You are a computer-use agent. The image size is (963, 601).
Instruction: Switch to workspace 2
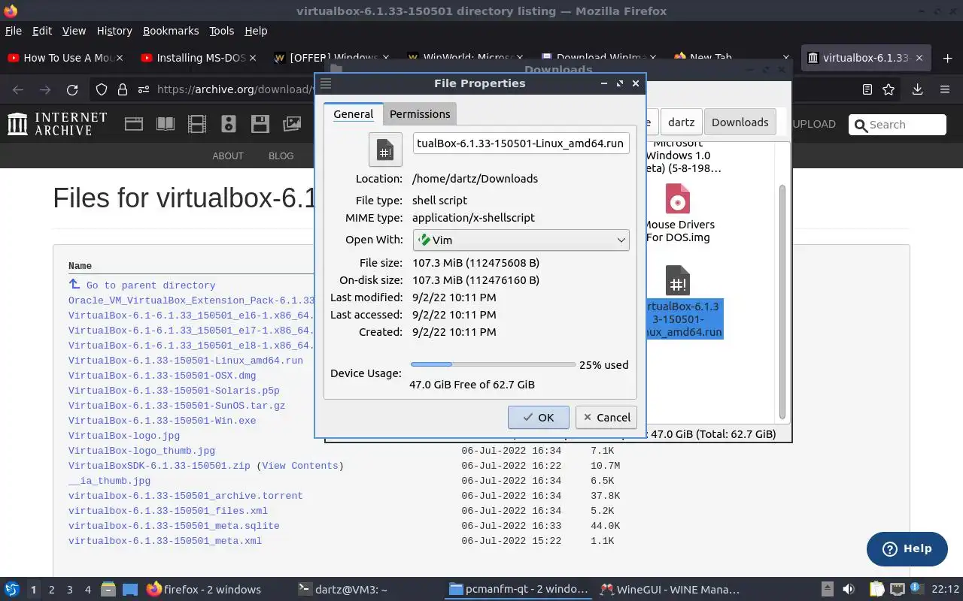point(52,590)
